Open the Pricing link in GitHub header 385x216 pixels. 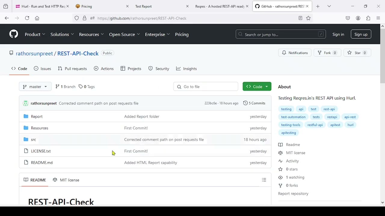click(182, 34)
